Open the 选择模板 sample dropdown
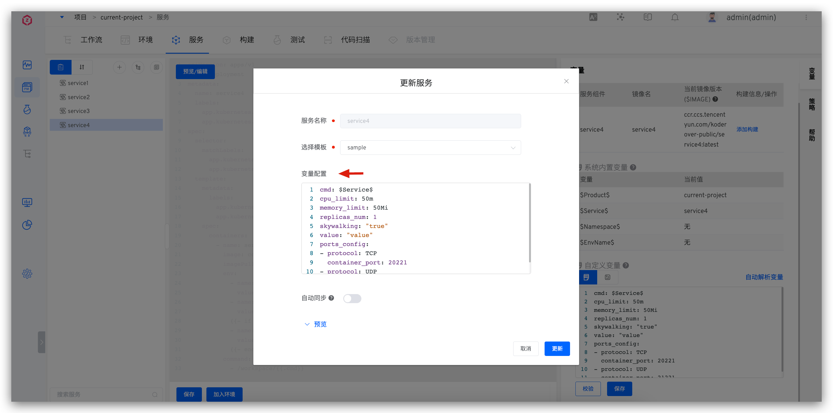 (430, 147)
